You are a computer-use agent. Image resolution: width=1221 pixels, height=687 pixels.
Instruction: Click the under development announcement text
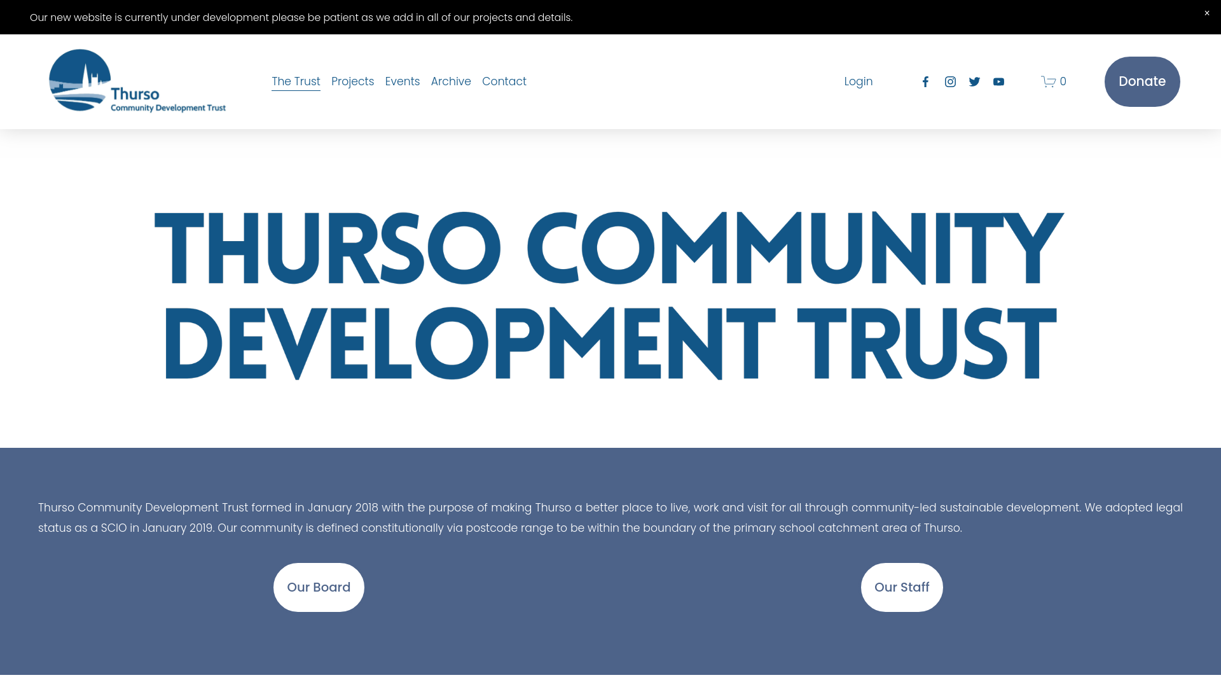301,17
